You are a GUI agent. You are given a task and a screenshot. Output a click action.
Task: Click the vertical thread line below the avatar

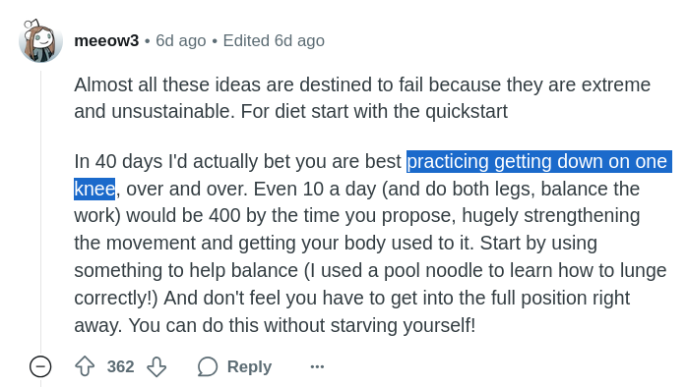tap(40, 210)
